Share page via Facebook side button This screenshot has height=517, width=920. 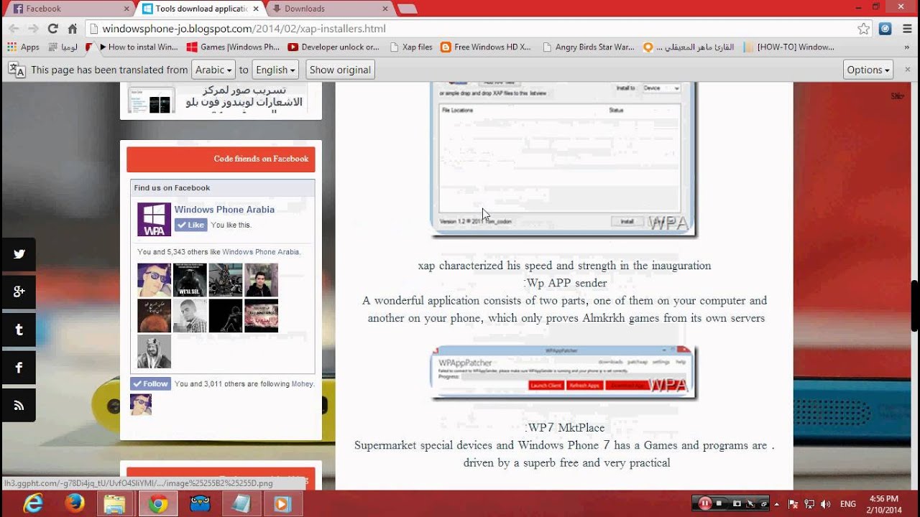pyautogui.click(x=19, y=368)
